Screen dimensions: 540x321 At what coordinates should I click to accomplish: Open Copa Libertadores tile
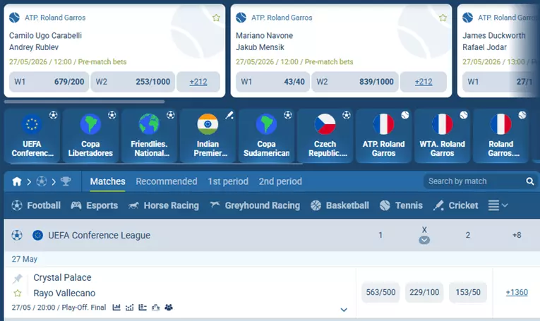90,135
